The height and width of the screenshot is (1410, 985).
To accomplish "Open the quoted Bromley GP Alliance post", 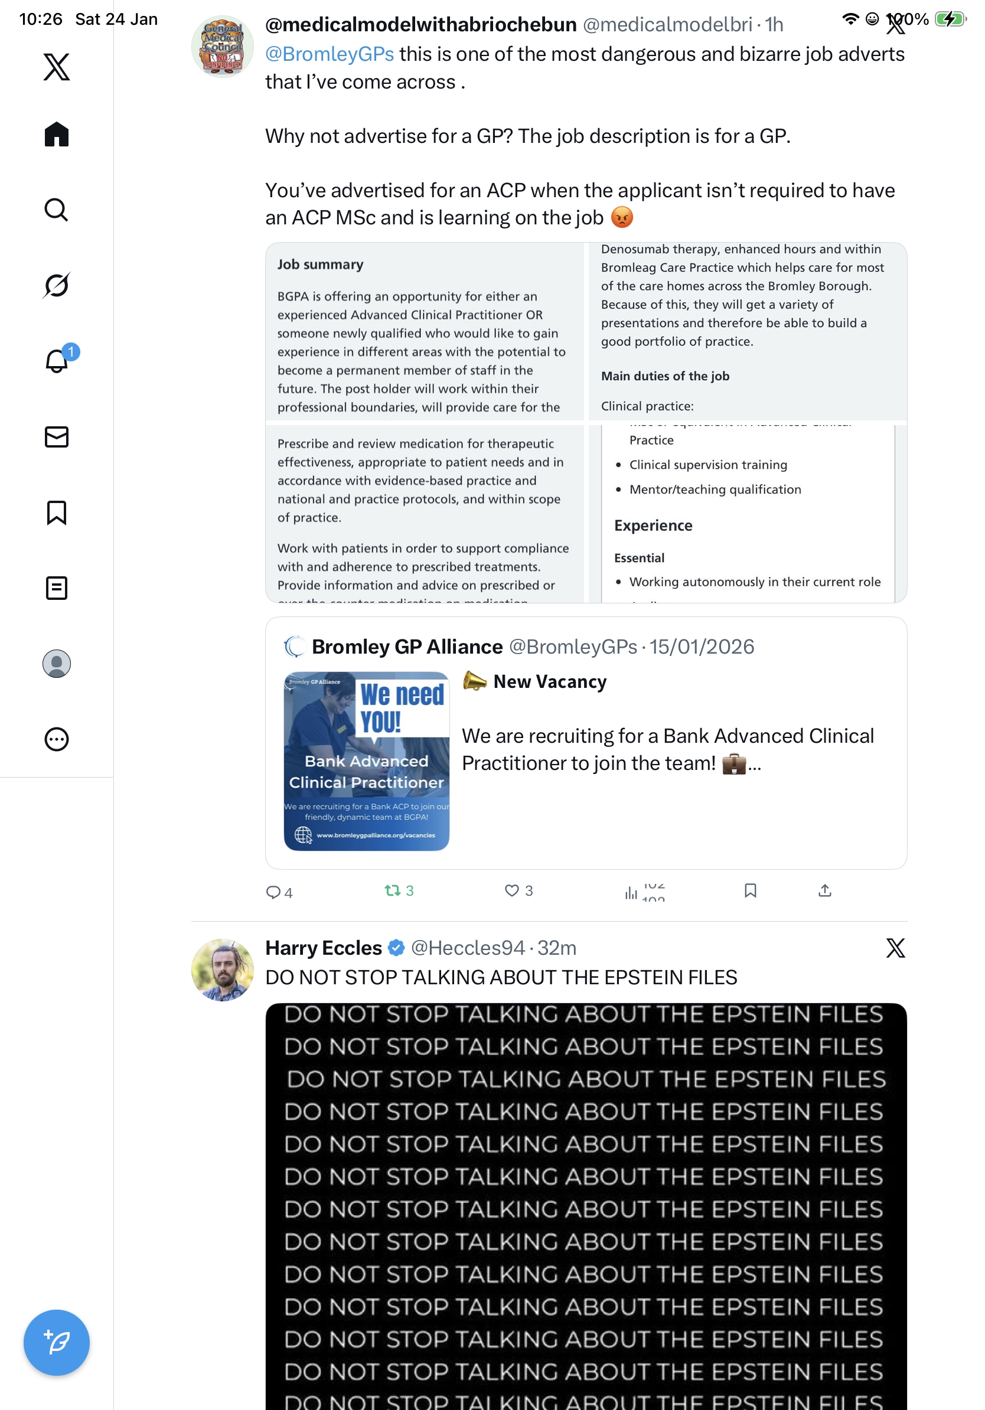I will (586, 742).
